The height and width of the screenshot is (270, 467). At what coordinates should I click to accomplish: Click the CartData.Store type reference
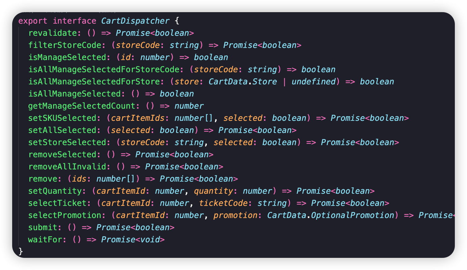[243, 82]
